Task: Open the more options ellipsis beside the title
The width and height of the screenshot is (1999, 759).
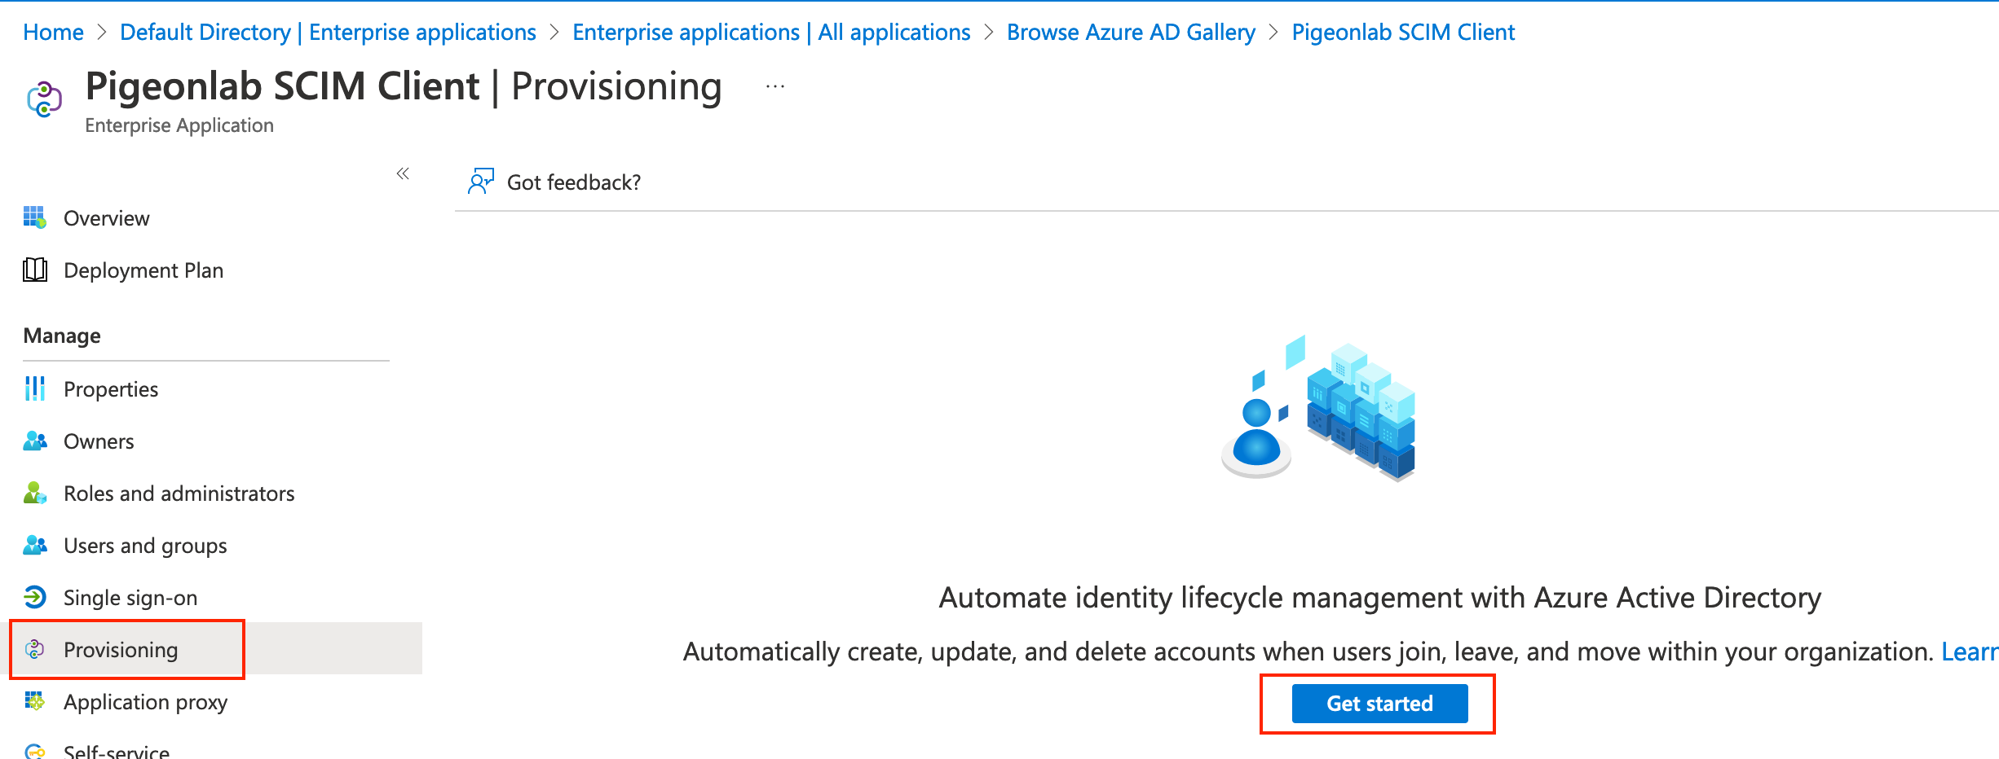Action: click(x=775, y=86)
